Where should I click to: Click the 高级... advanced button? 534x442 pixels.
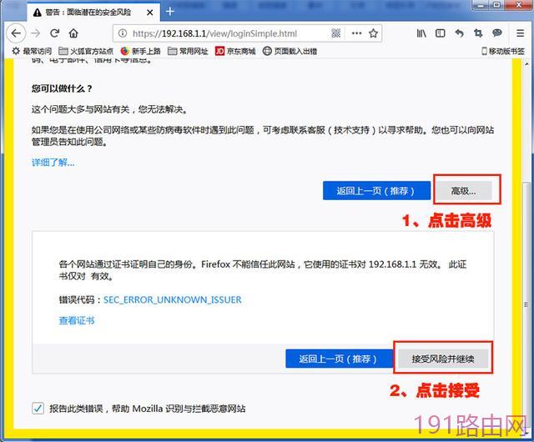pyautogui.click(x=464, y=191)
